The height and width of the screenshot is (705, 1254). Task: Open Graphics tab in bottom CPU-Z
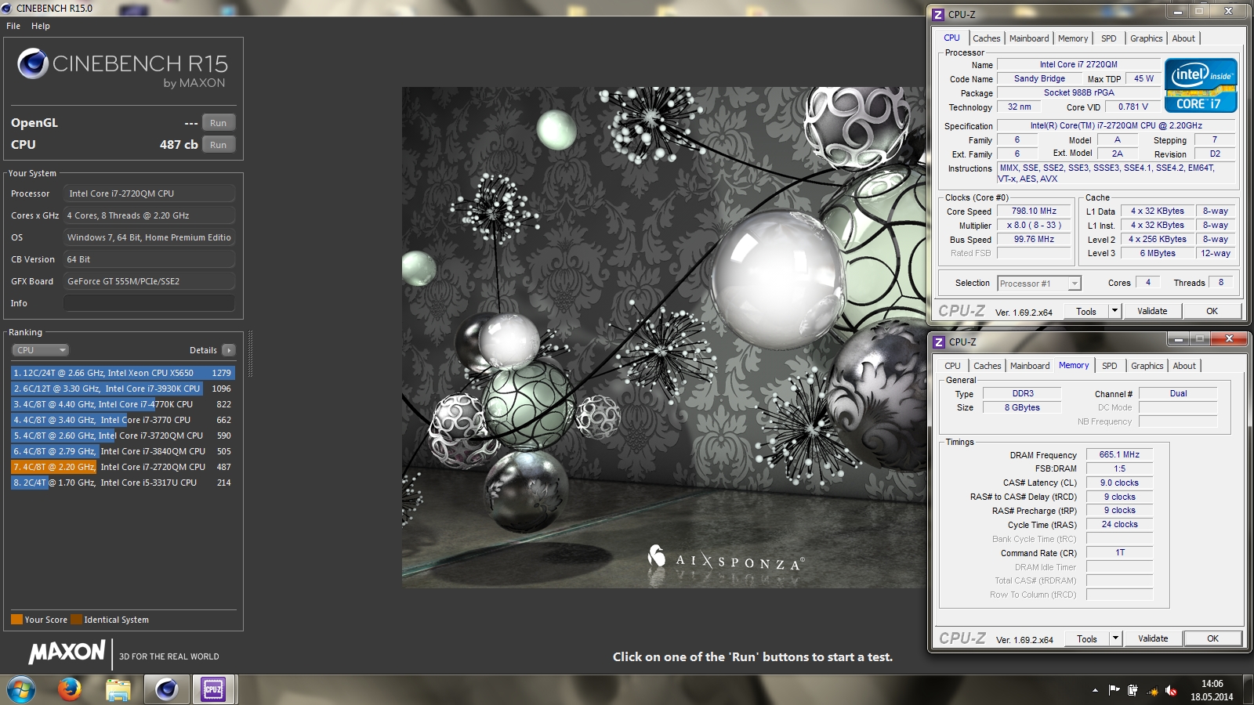coord(1147,366)
